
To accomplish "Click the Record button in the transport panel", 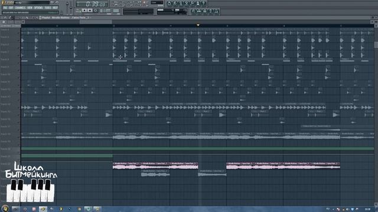I will [96, 11].
